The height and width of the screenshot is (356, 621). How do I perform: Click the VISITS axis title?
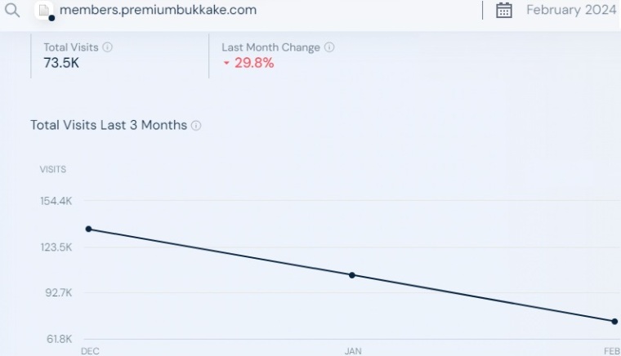click(x=52, y=169)
